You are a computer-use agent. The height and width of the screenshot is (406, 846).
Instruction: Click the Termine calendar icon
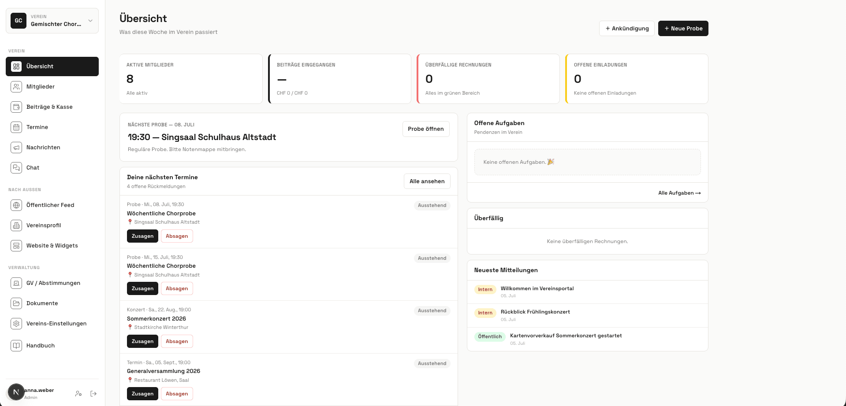pos(16,127)
